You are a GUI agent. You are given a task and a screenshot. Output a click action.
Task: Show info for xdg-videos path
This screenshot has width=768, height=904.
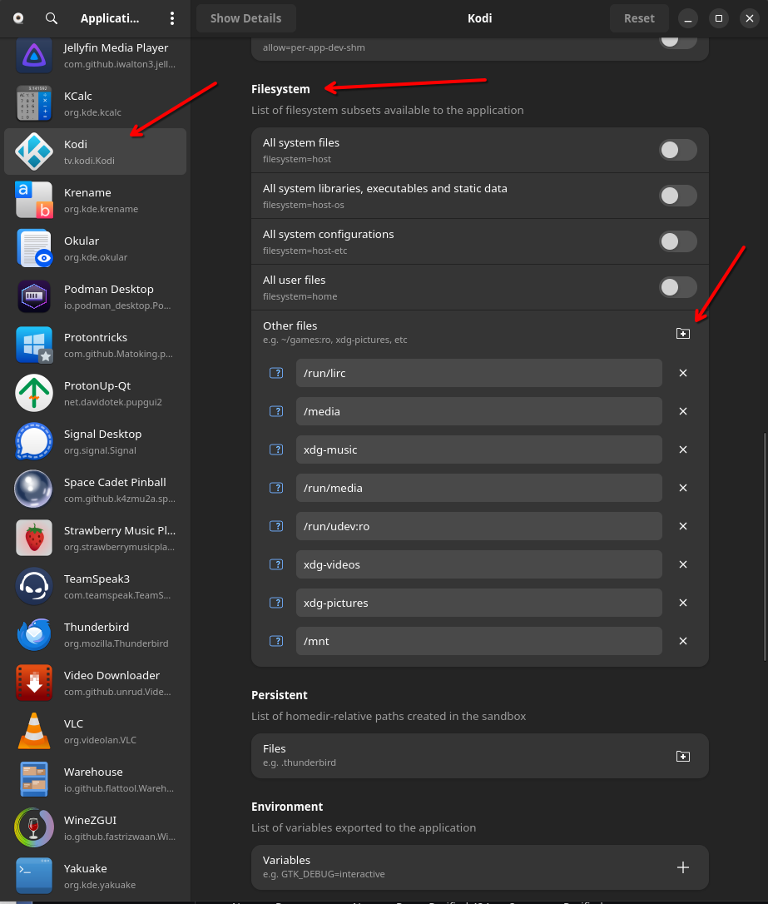276,564
